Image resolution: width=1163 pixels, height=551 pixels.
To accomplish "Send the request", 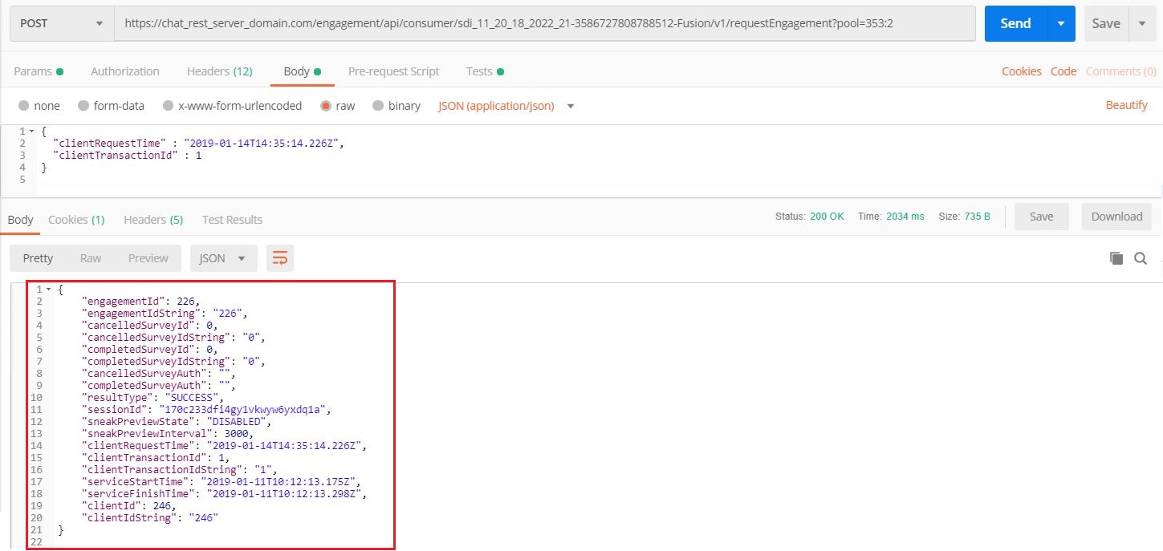I will click(1015, 24).
